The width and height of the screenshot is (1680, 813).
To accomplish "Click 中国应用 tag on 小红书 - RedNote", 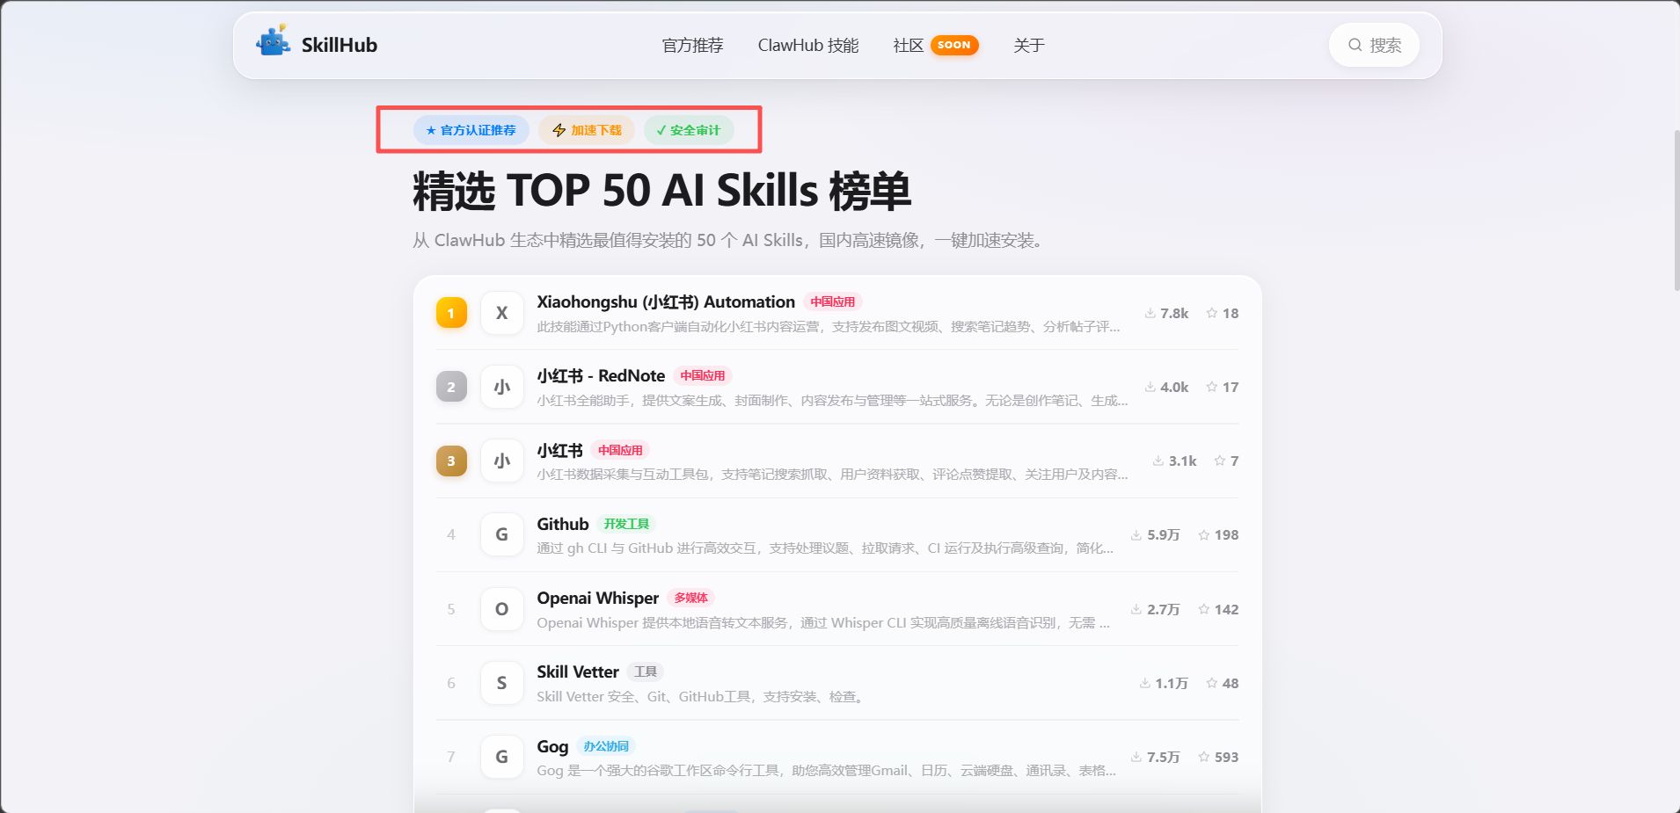I will [702, 375].
